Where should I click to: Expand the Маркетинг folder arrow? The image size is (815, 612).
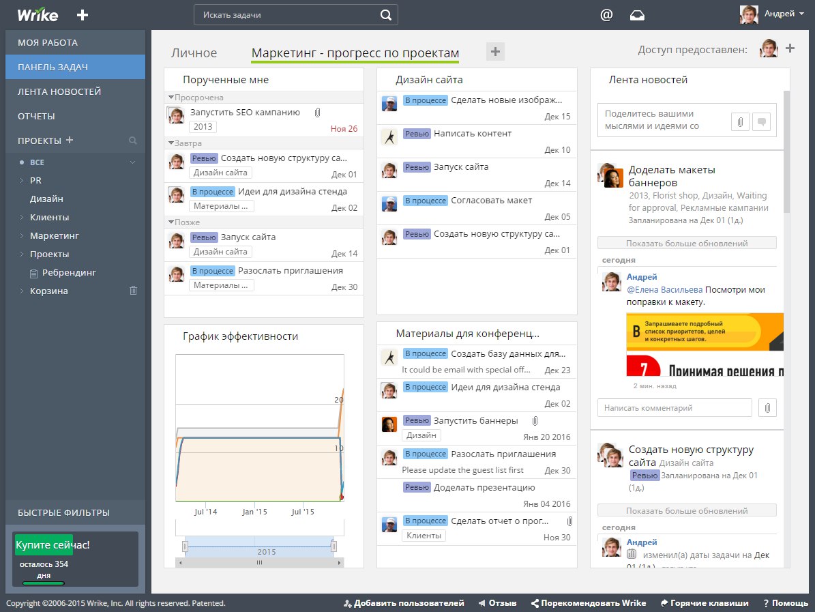click(x=21, y=235)
